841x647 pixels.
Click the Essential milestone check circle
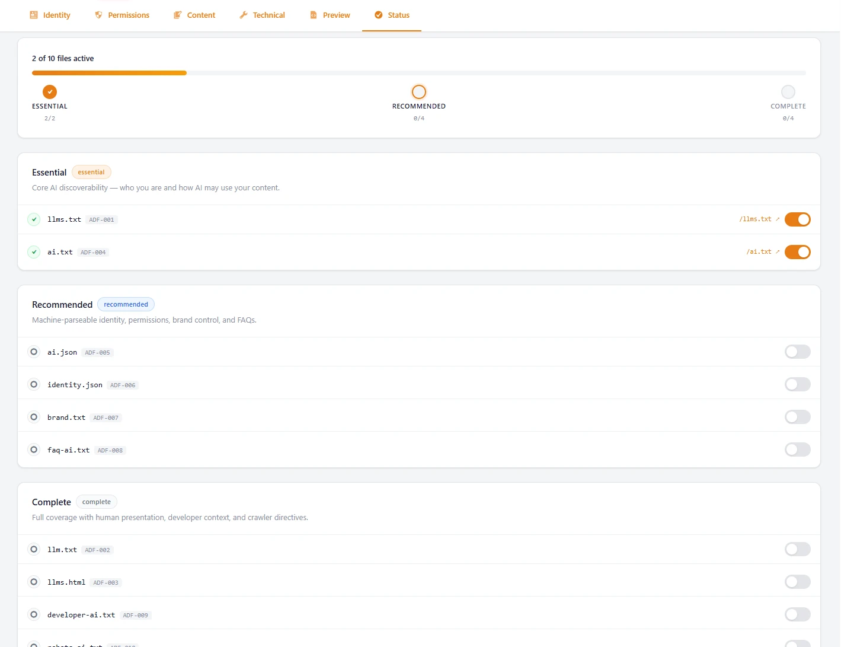(50, 92)
